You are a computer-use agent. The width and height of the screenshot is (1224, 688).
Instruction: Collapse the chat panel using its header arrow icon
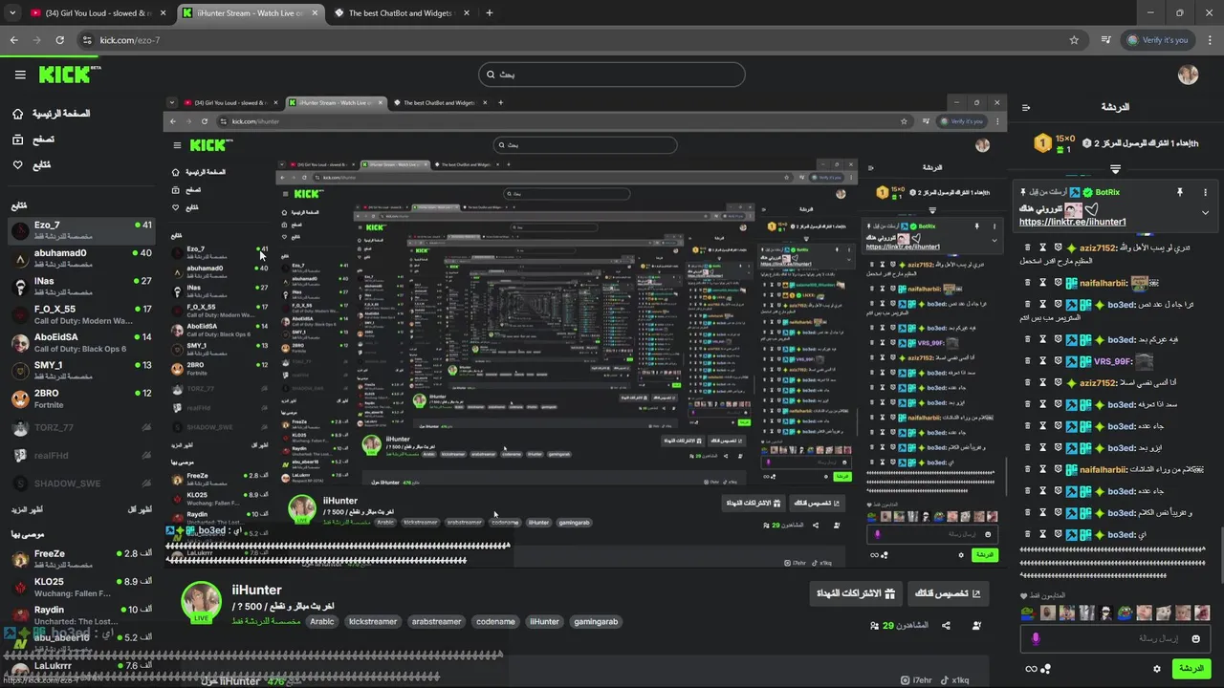tap(1026, 107)
